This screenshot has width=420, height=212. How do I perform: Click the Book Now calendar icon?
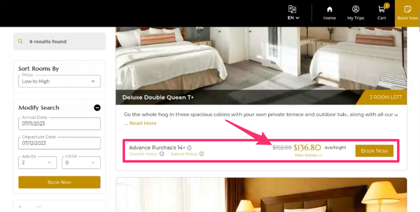coord(408,9)
